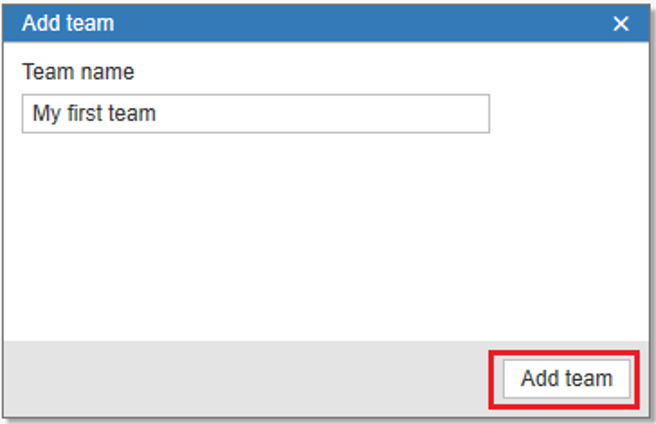Select the red-highlighted Add team button
The image size is (656, 424).
tap(566, 379)
